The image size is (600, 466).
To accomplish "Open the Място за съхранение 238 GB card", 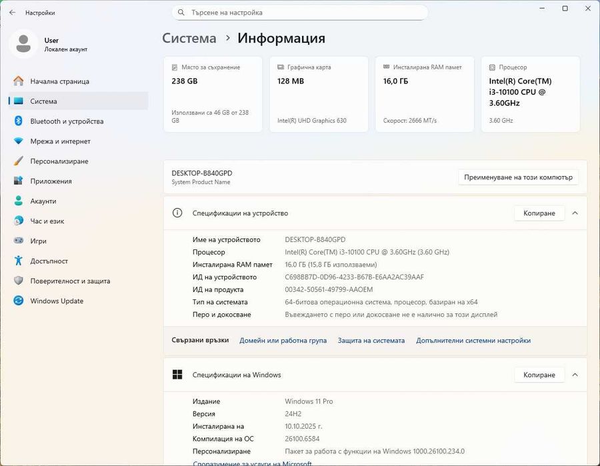I will click(x=213, y=94).
